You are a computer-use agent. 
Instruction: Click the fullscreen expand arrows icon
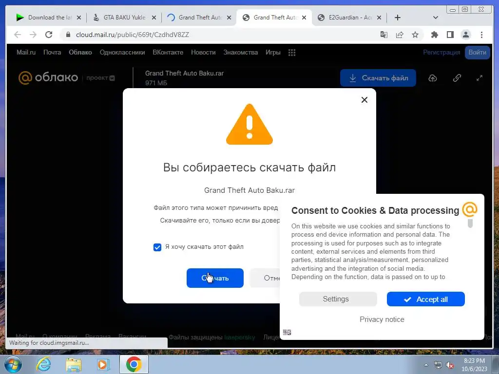pos(480,78)
